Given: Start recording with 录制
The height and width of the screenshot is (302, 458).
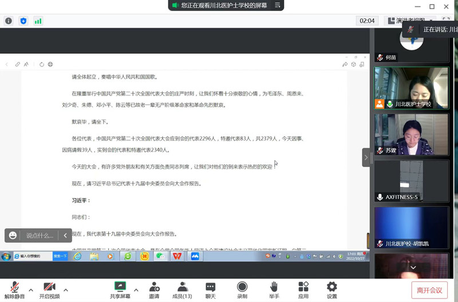Looking at the screenshot, I should (x=242, y=290).
